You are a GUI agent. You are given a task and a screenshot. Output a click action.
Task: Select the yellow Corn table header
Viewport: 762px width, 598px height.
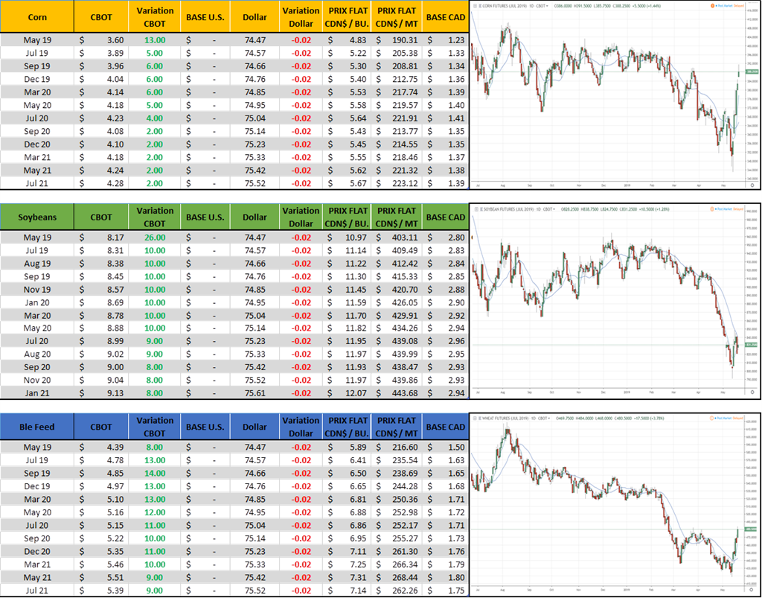click(x=37, y=16)
